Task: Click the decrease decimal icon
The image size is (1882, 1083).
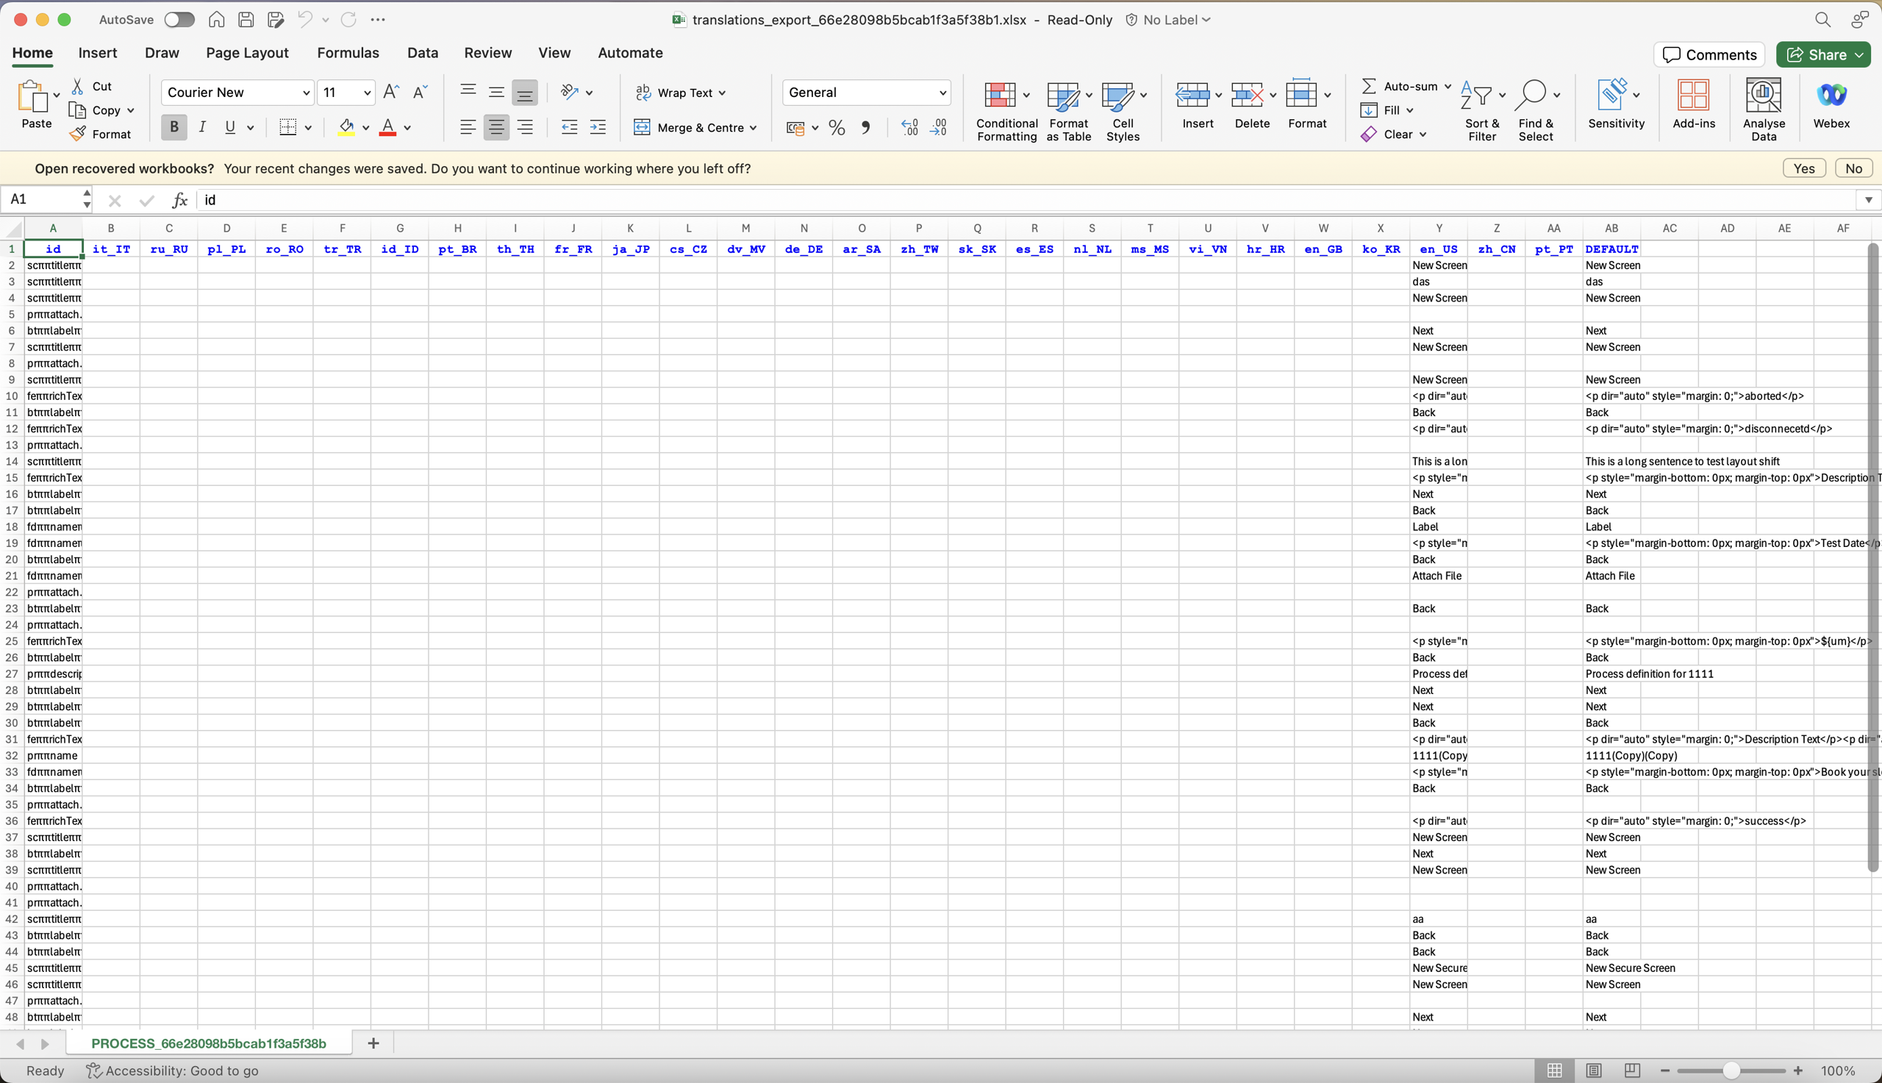Action: [938, 128]
